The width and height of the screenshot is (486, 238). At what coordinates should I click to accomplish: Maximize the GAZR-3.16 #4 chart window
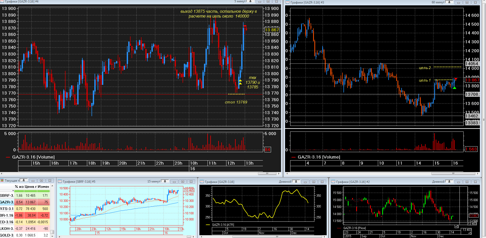268,2
